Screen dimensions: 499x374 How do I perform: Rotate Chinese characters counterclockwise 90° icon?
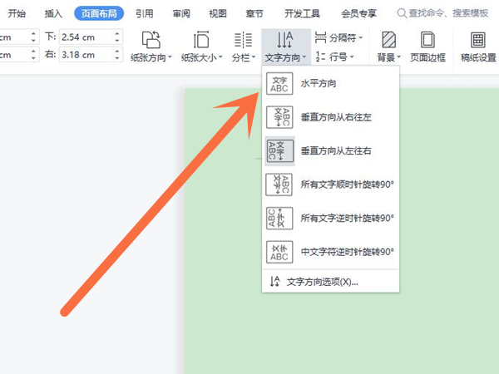tap(279, 251)
